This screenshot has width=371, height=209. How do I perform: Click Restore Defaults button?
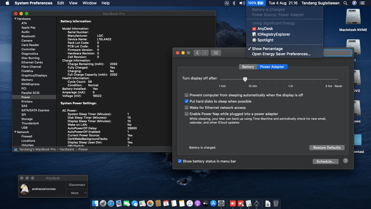coord(327,147)
